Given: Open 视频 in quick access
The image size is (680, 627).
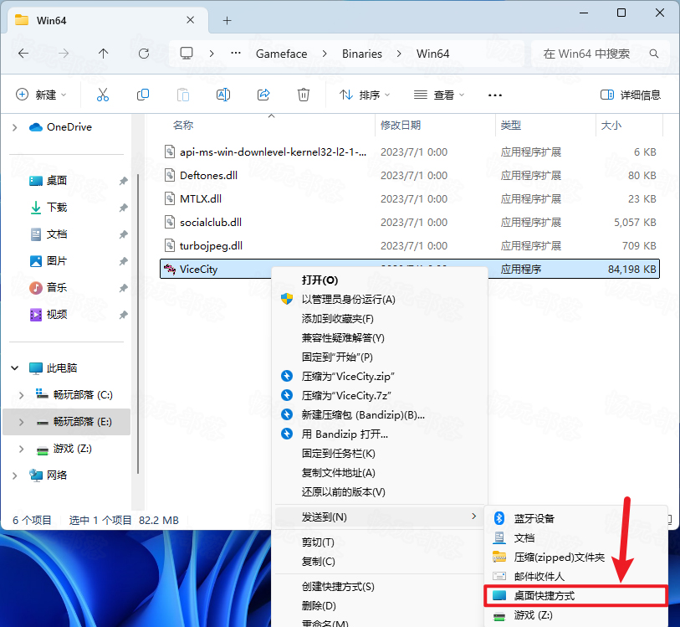Looking at the screenshot, I should [49, 314].
